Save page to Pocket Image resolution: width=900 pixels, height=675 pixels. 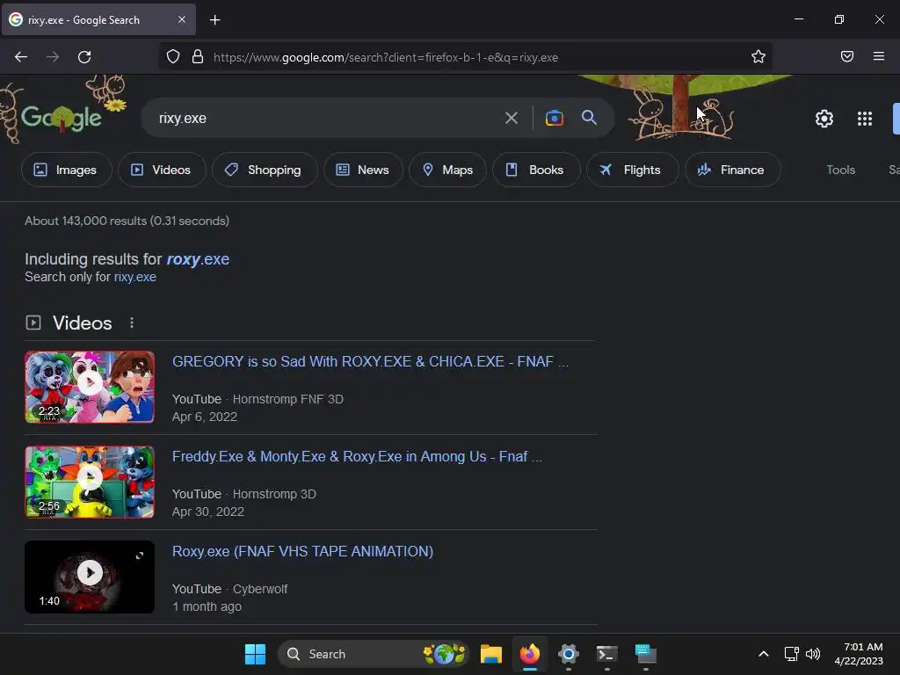(847, 57)
